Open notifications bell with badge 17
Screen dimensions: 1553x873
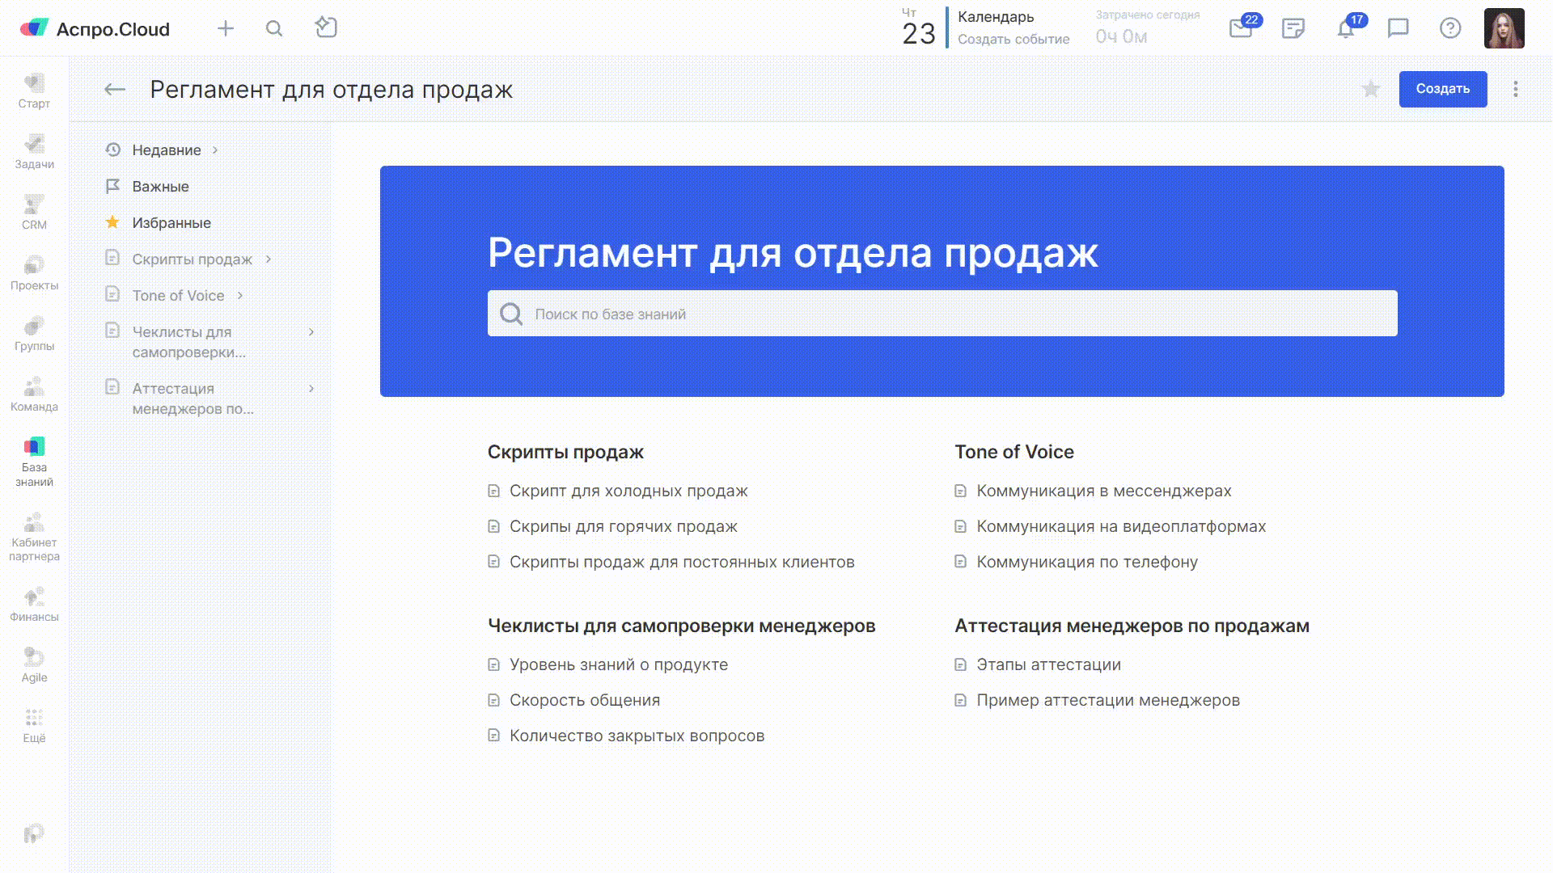tap(1345, 29)
